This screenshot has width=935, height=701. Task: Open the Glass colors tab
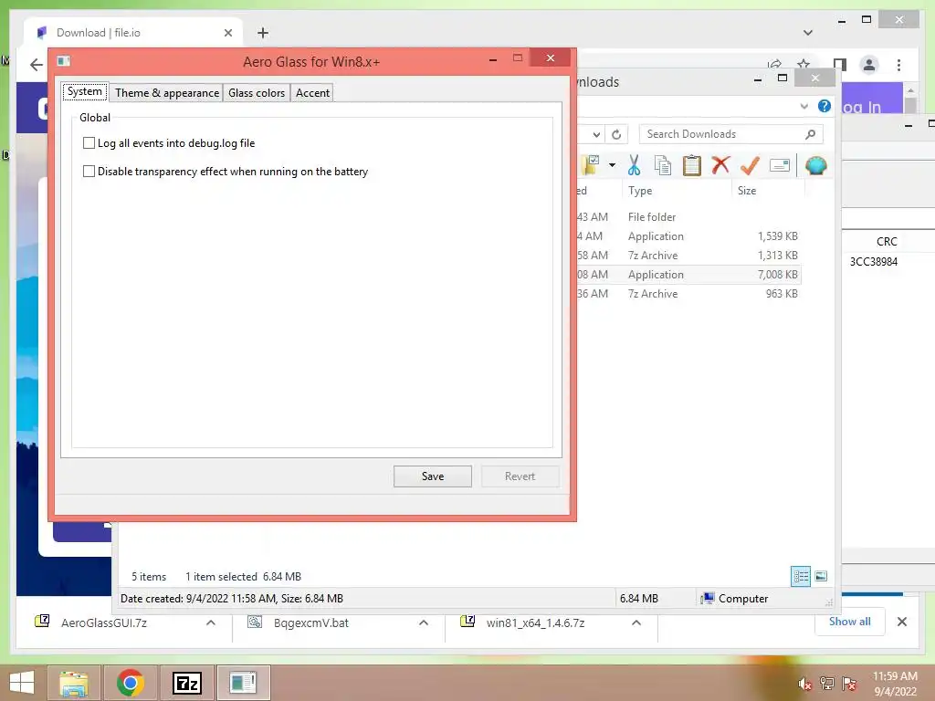click(257, 93)
